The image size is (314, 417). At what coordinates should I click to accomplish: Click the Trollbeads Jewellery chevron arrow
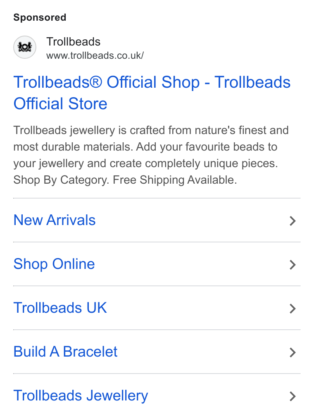[293, 396]
